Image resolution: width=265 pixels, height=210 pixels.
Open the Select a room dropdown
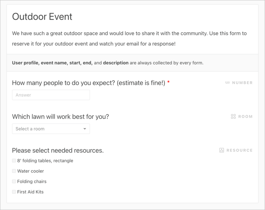(51, 129)
